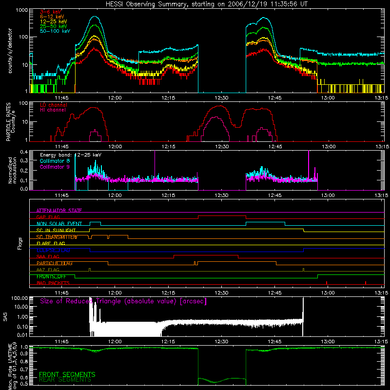This screenshot has width=390, height=390.
Task: Click the 0.4 tick on modulation axis
Action: coord(24,152)
